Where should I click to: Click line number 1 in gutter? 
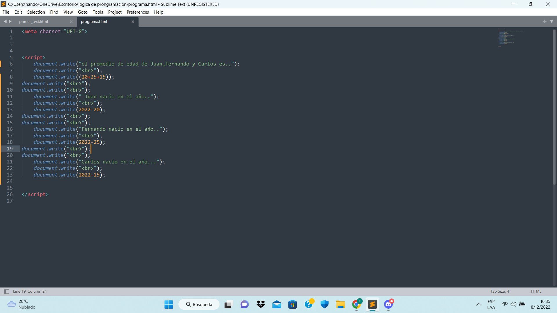coord(11,31)
